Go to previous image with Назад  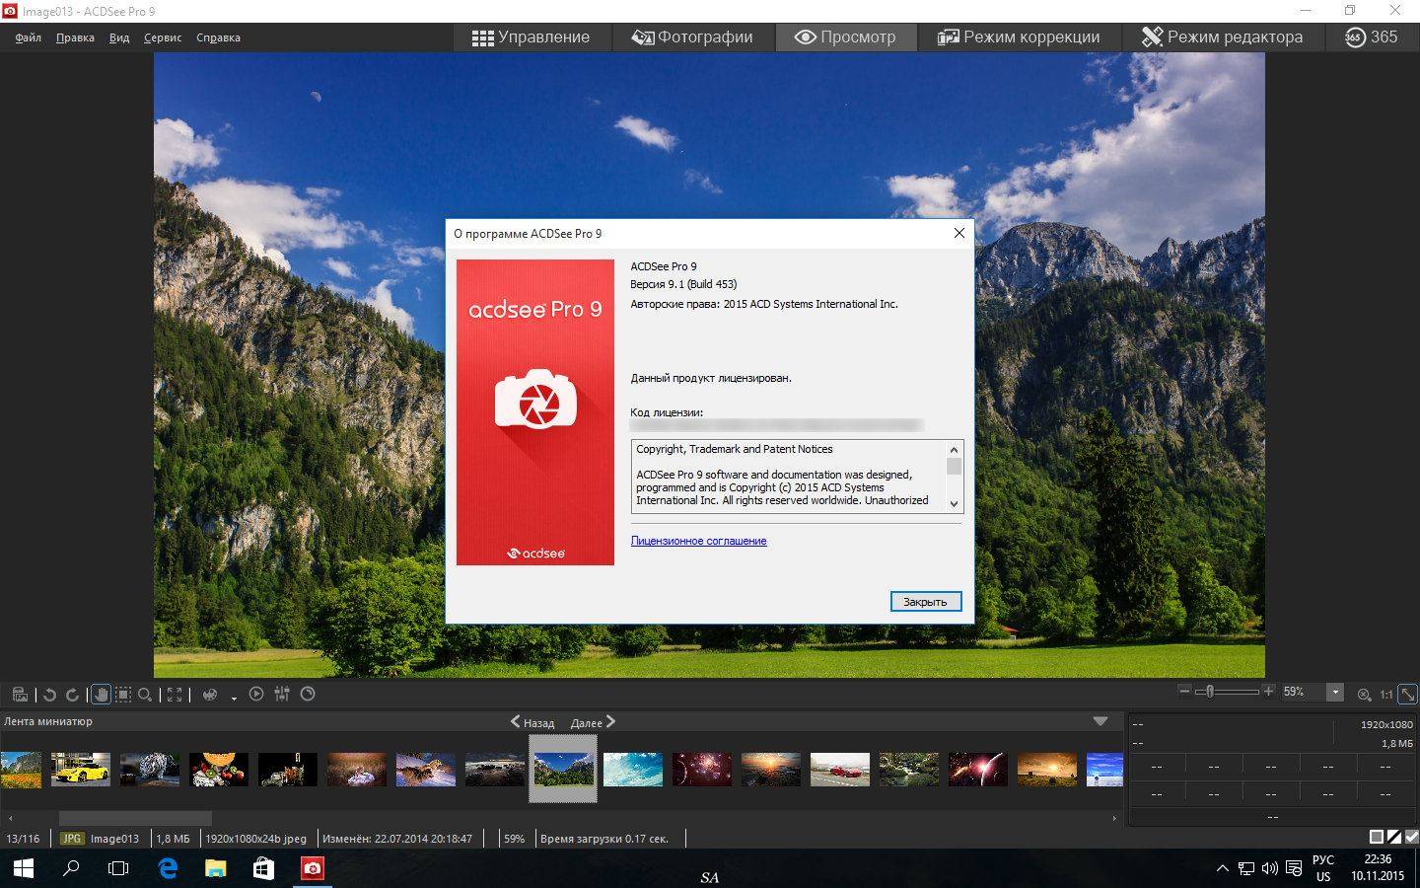pyautogui.click(x=532, y=722)
